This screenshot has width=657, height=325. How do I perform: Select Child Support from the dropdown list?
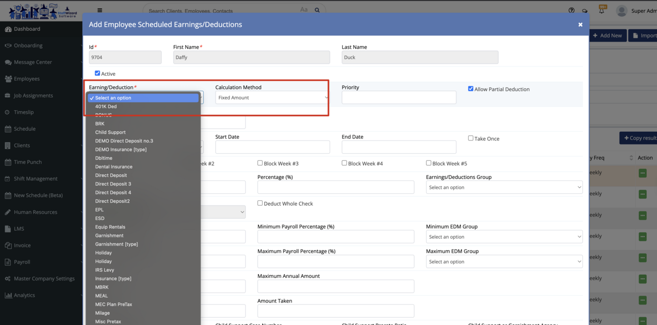pos(110,132)
